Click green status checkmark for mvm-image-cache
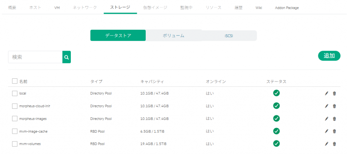 276,131
